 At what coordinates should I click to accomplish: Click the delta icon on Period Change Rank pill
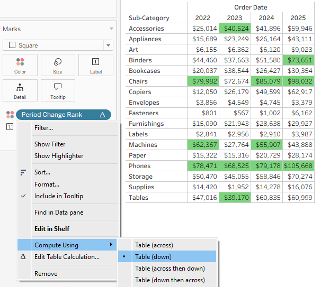pos(102,115)
